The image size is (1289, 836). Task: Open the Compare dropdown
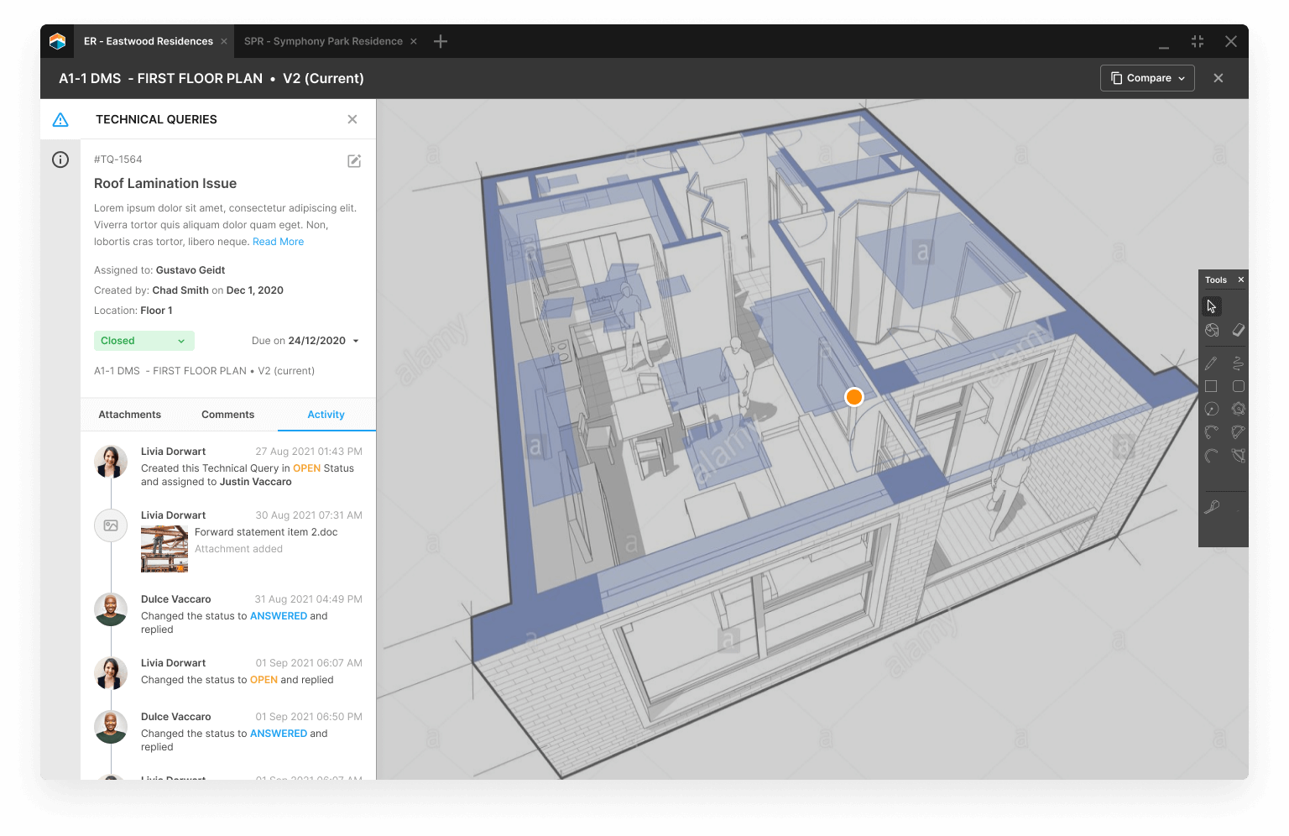pos(1147,78)
